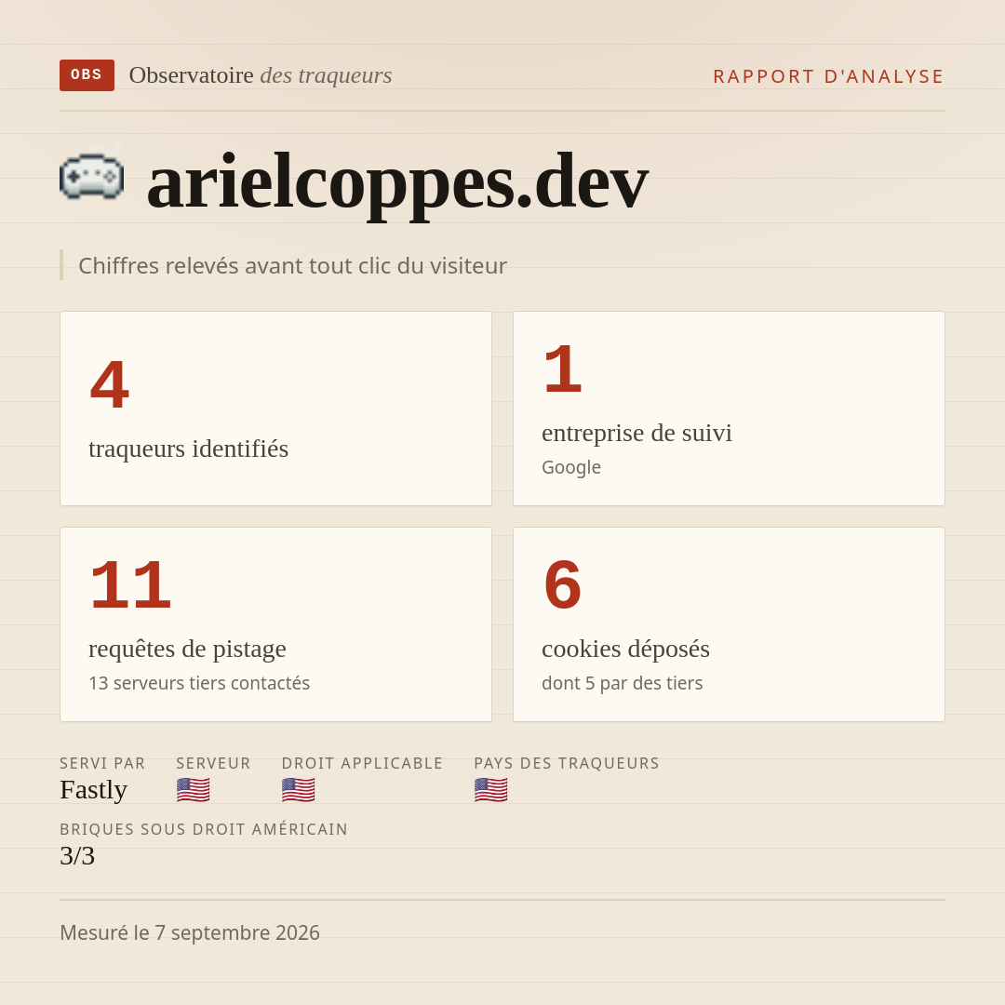The height and width of the screenshot is (1005, 1005).
Task: Click "Briques sous droit américain" label
Action: pyautogui.click(x=204, y=829)
